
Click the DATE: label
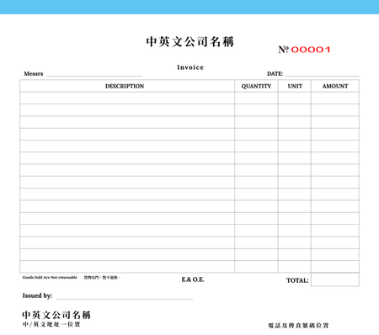click(x=275, y=74)
